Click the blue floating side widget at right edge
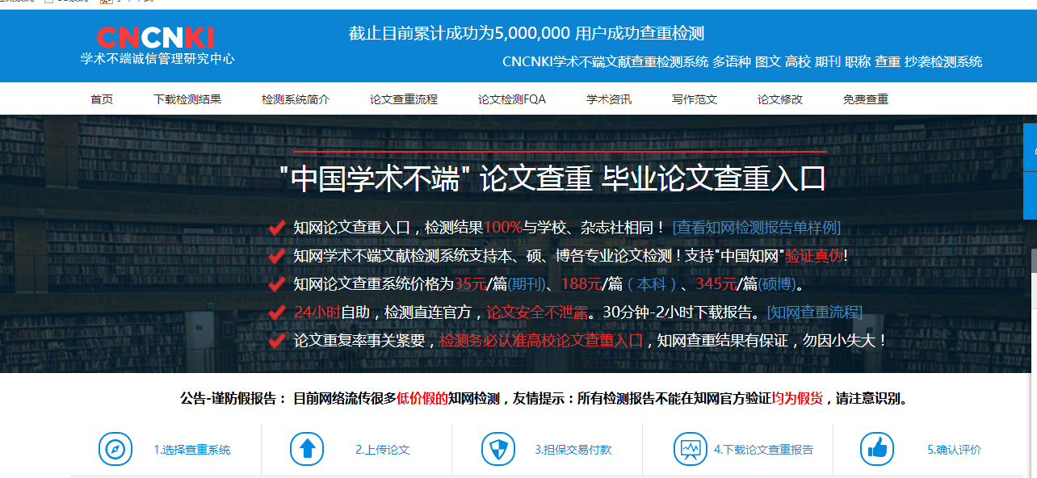 (x=1031, y=171)
